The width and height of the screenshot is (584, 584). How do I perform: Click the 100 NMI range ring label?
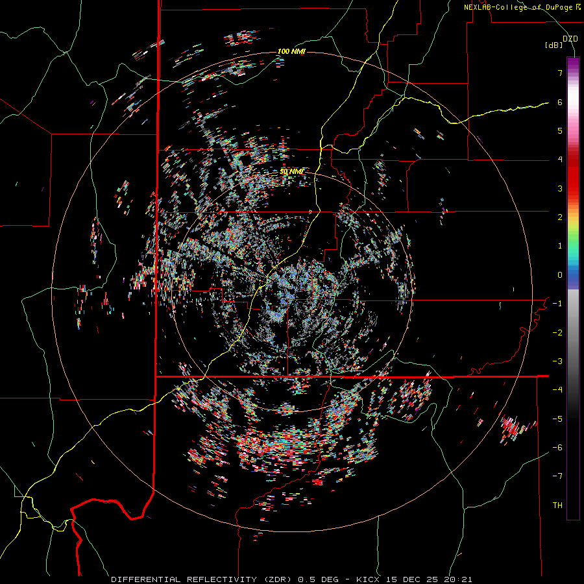[291, 51]
